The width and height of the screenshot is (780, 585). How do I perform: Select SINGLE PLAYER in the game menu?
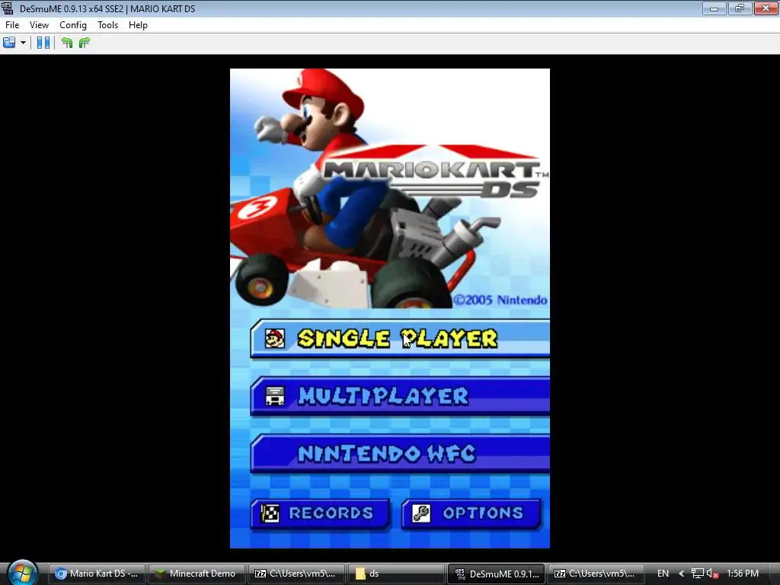pyautogui.click(x=400, y=339)
